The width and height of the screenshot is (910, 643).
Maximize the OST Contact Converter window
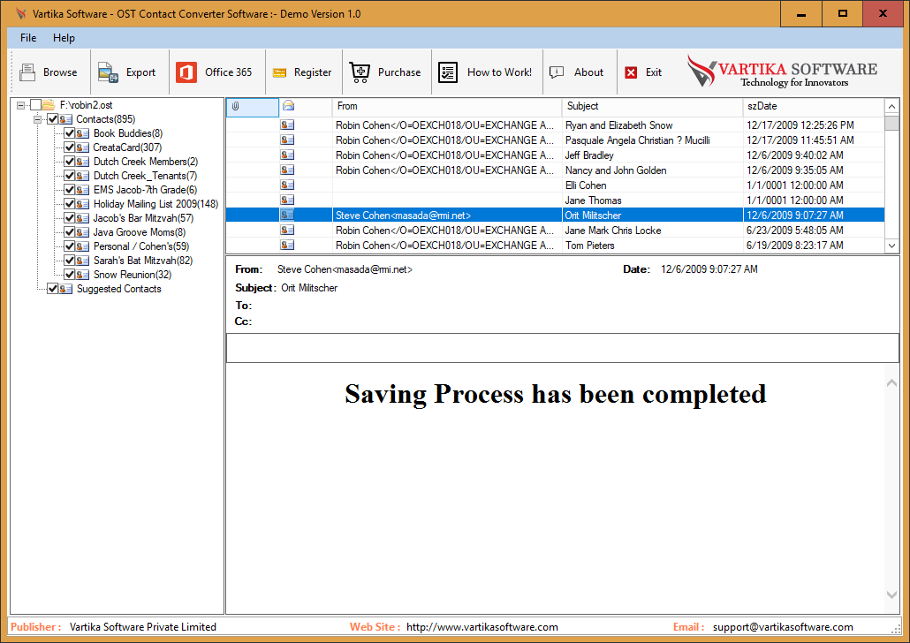click(x=842, y=14)
